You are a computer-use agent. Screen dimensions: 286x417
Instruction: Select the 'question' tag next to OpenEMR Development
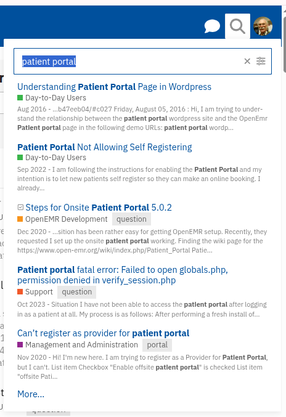click(131, 219)
